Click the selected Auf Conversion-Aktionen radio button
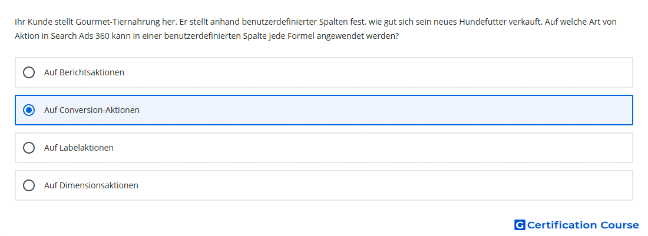 tap(29, 110)
